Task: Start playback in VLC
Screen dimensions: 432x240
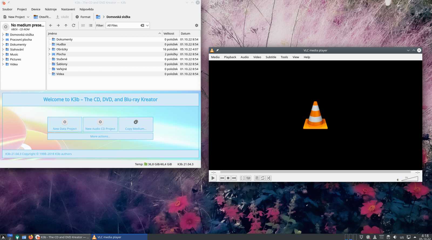Action: click(213, 178)
